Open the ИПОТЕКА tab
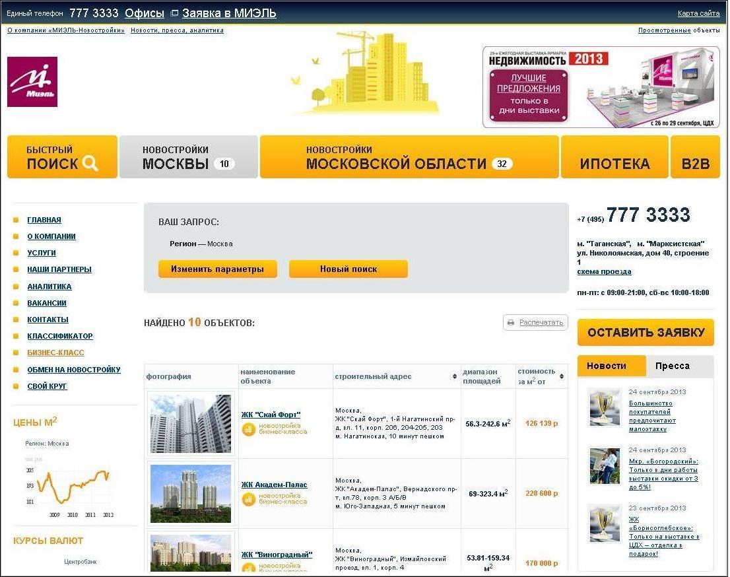 (614, 157)
